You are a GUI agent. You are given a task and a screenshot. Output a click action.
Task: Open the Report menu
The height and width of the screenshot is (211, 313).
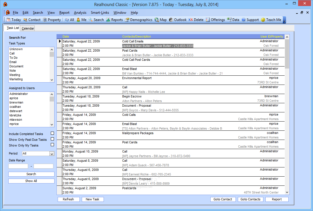coord(64,13)
